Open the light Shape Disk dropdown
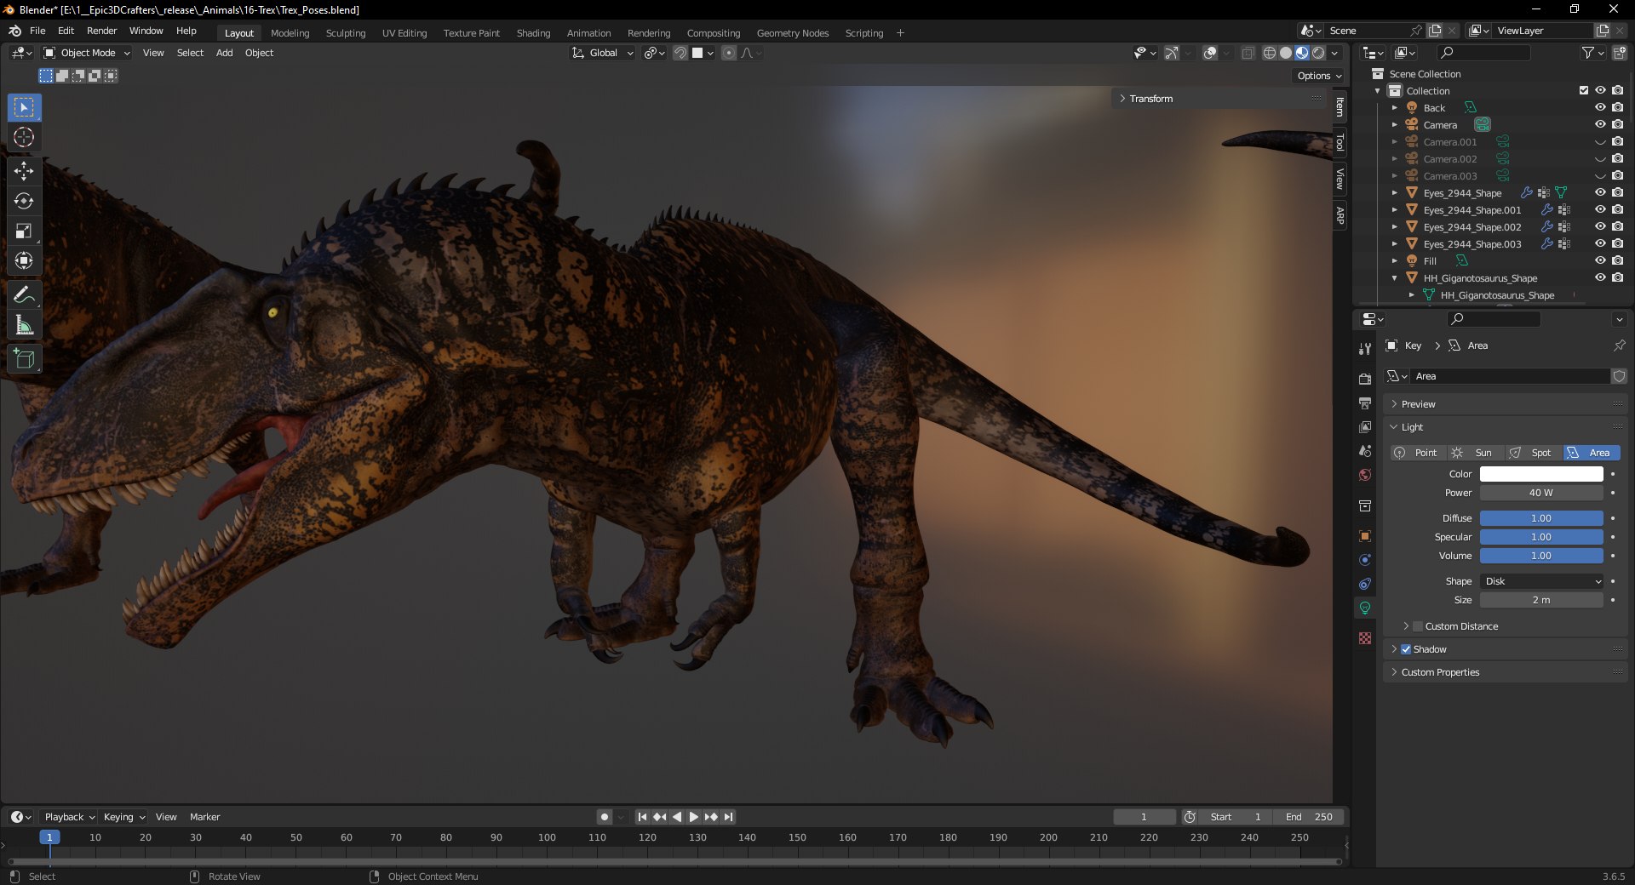Viewport: 1635px width, 885px height. (x=1542, y=581)
